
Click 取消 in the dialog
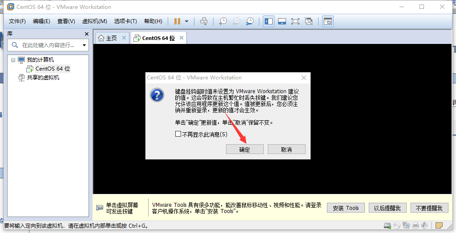pyautogui.click(x=287, y=150)
